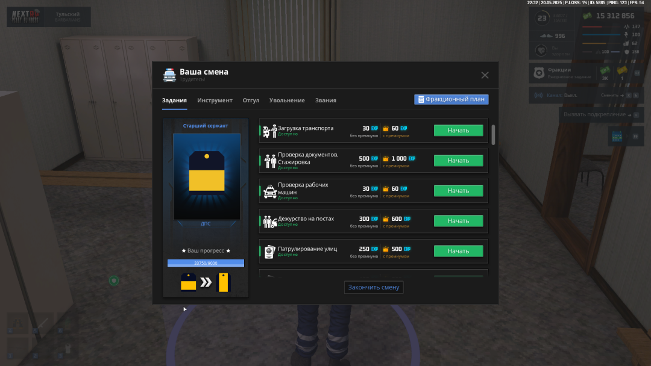Click the crown icon next to 600 EXP

(386, 219)
